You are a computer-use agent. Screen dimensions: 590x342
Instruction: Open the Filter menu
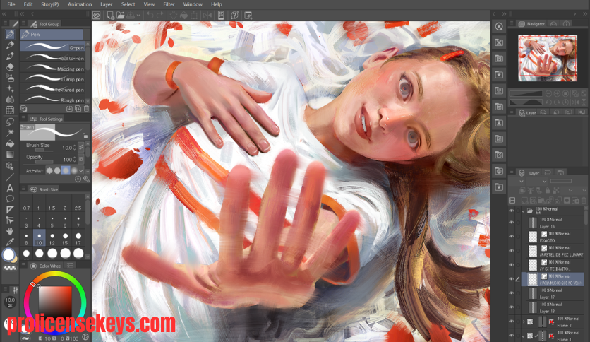tap(169, 4)
